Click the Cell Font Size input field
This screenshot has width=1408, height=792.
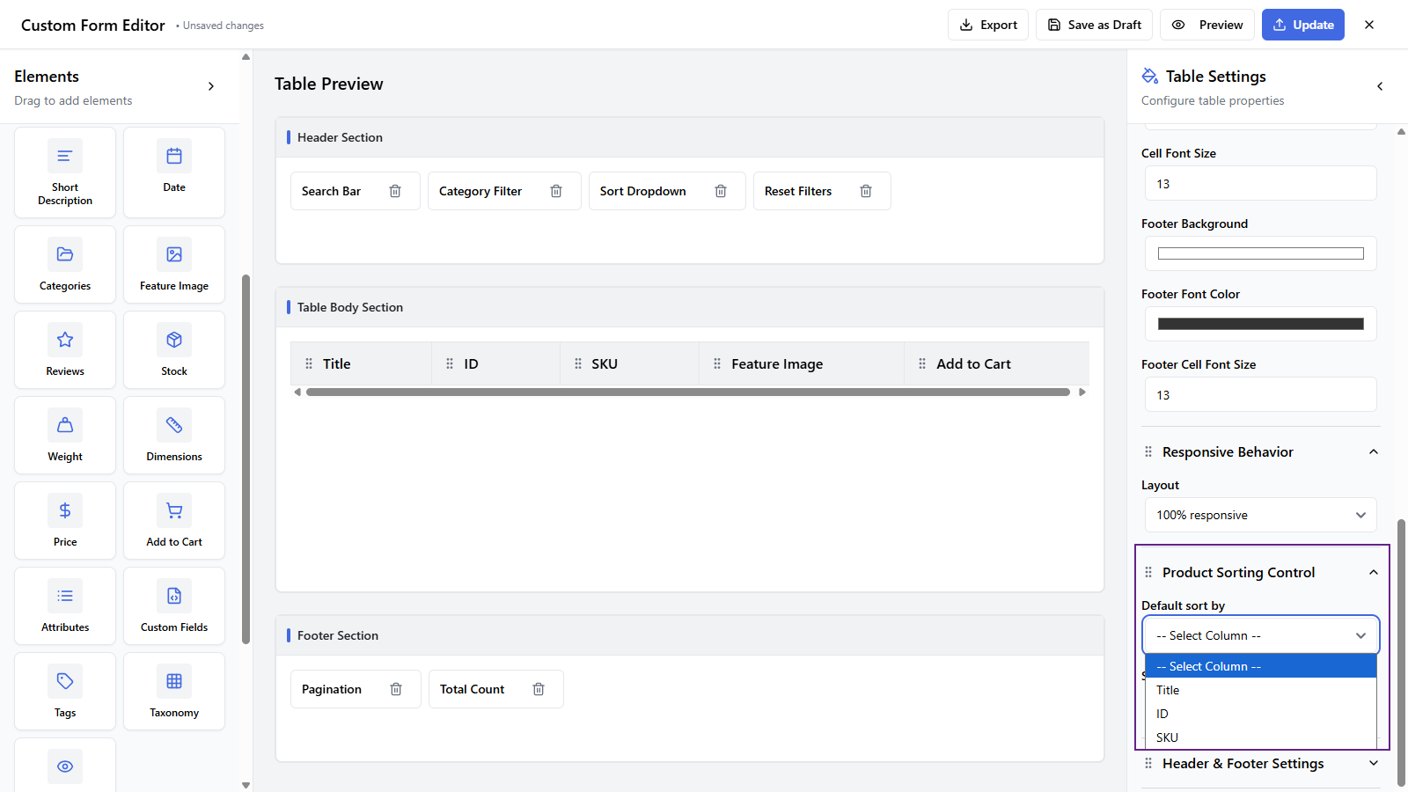1260,184
